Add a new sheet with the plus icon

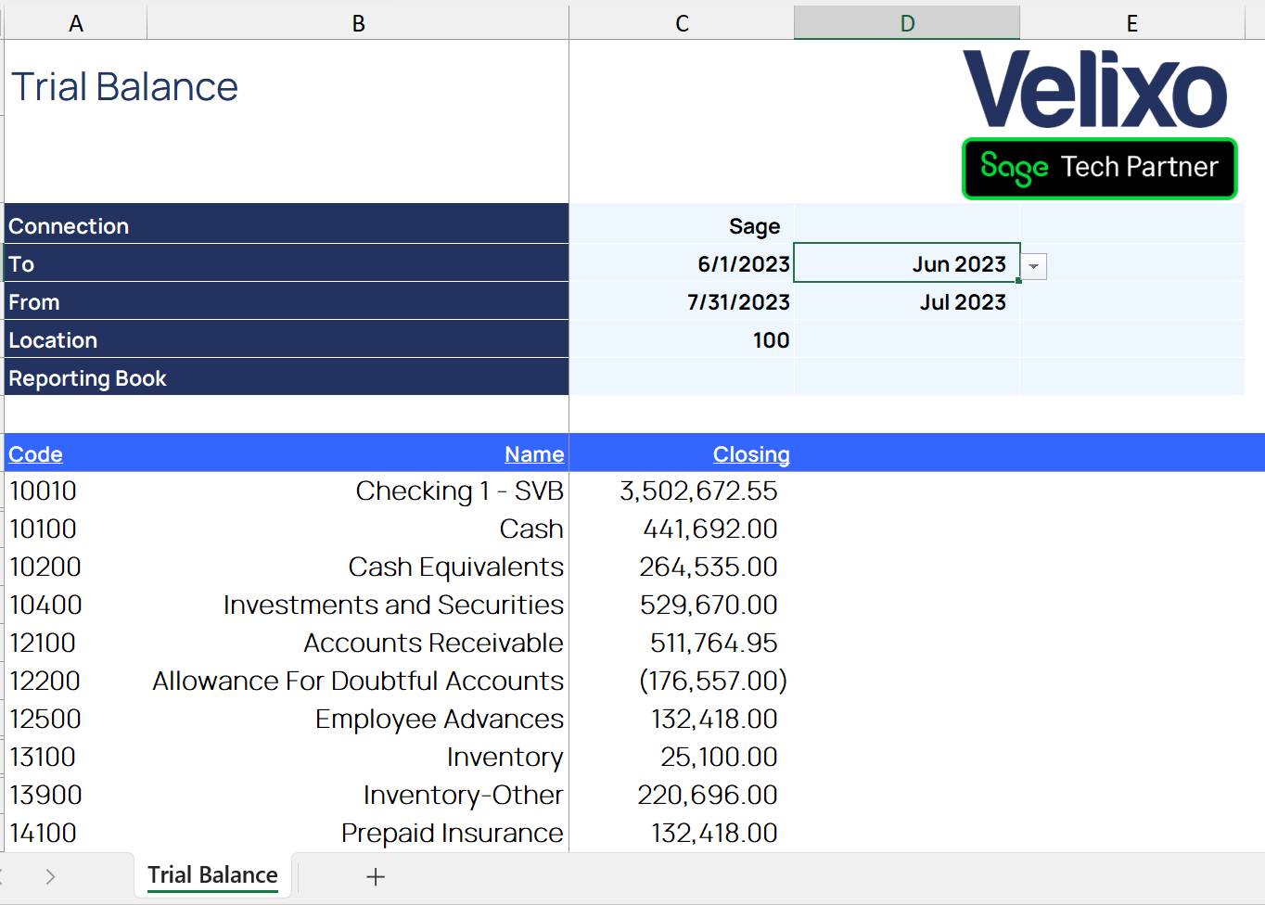pyautogui.click(x=376, y=876)
